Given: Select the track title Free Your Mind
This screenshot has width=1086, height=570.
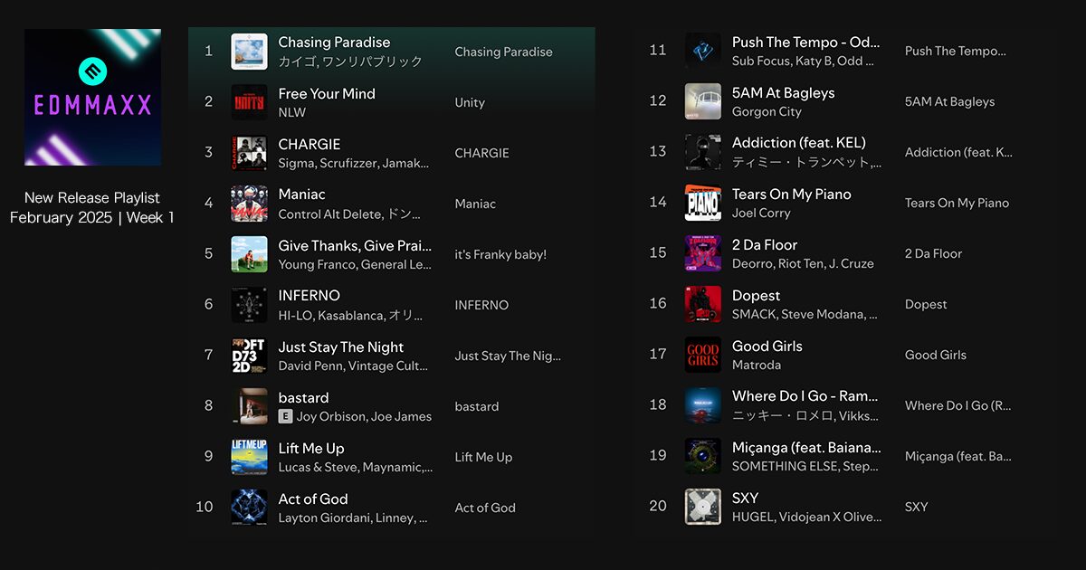Looking at the screenshot, I should pos(327,93).
